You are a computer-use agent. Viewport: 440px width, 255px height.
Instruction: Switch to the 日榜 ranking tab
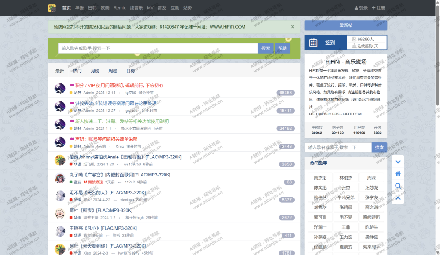coord(130,71)
